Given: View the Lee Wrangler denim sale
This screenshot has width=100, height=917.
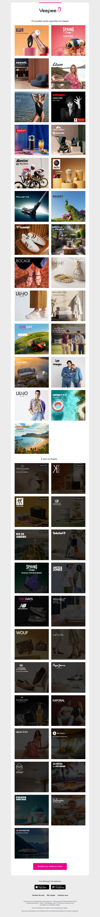Looking at the screenshot, I should pos(68,372).
